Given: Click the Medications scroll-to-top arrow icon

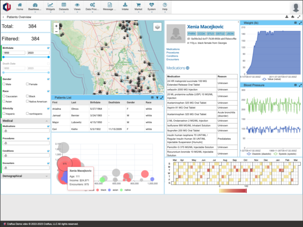Looking at the screenshot, I should point(188,68).
